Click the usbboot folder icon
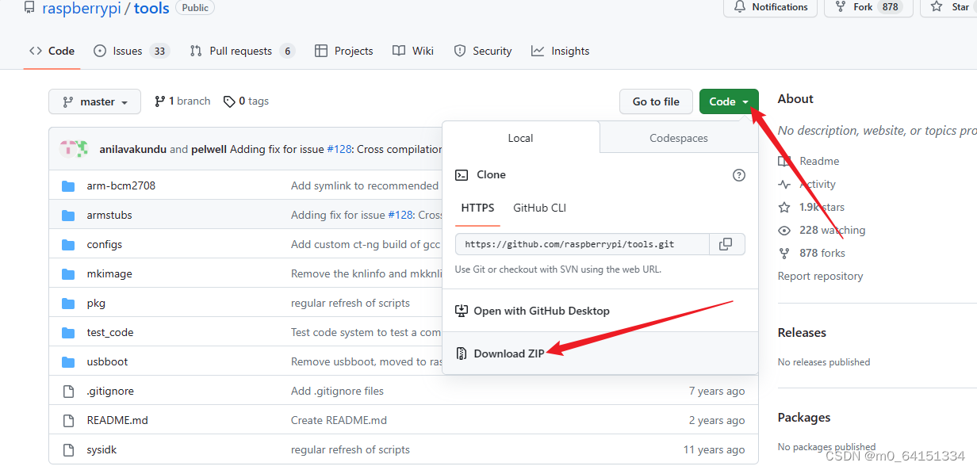 pos(68,362)
